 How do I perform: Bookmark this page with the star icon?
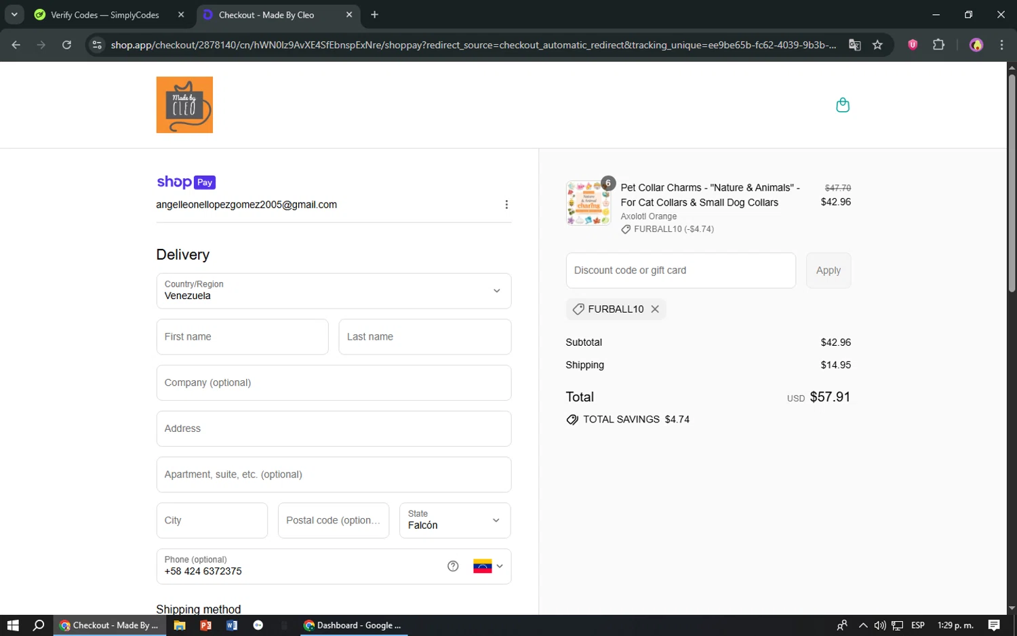click(x=877, y=45)
